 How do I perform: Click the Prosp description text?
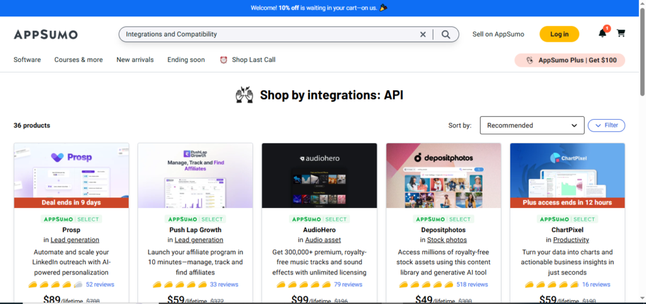[x=71, y=262]
